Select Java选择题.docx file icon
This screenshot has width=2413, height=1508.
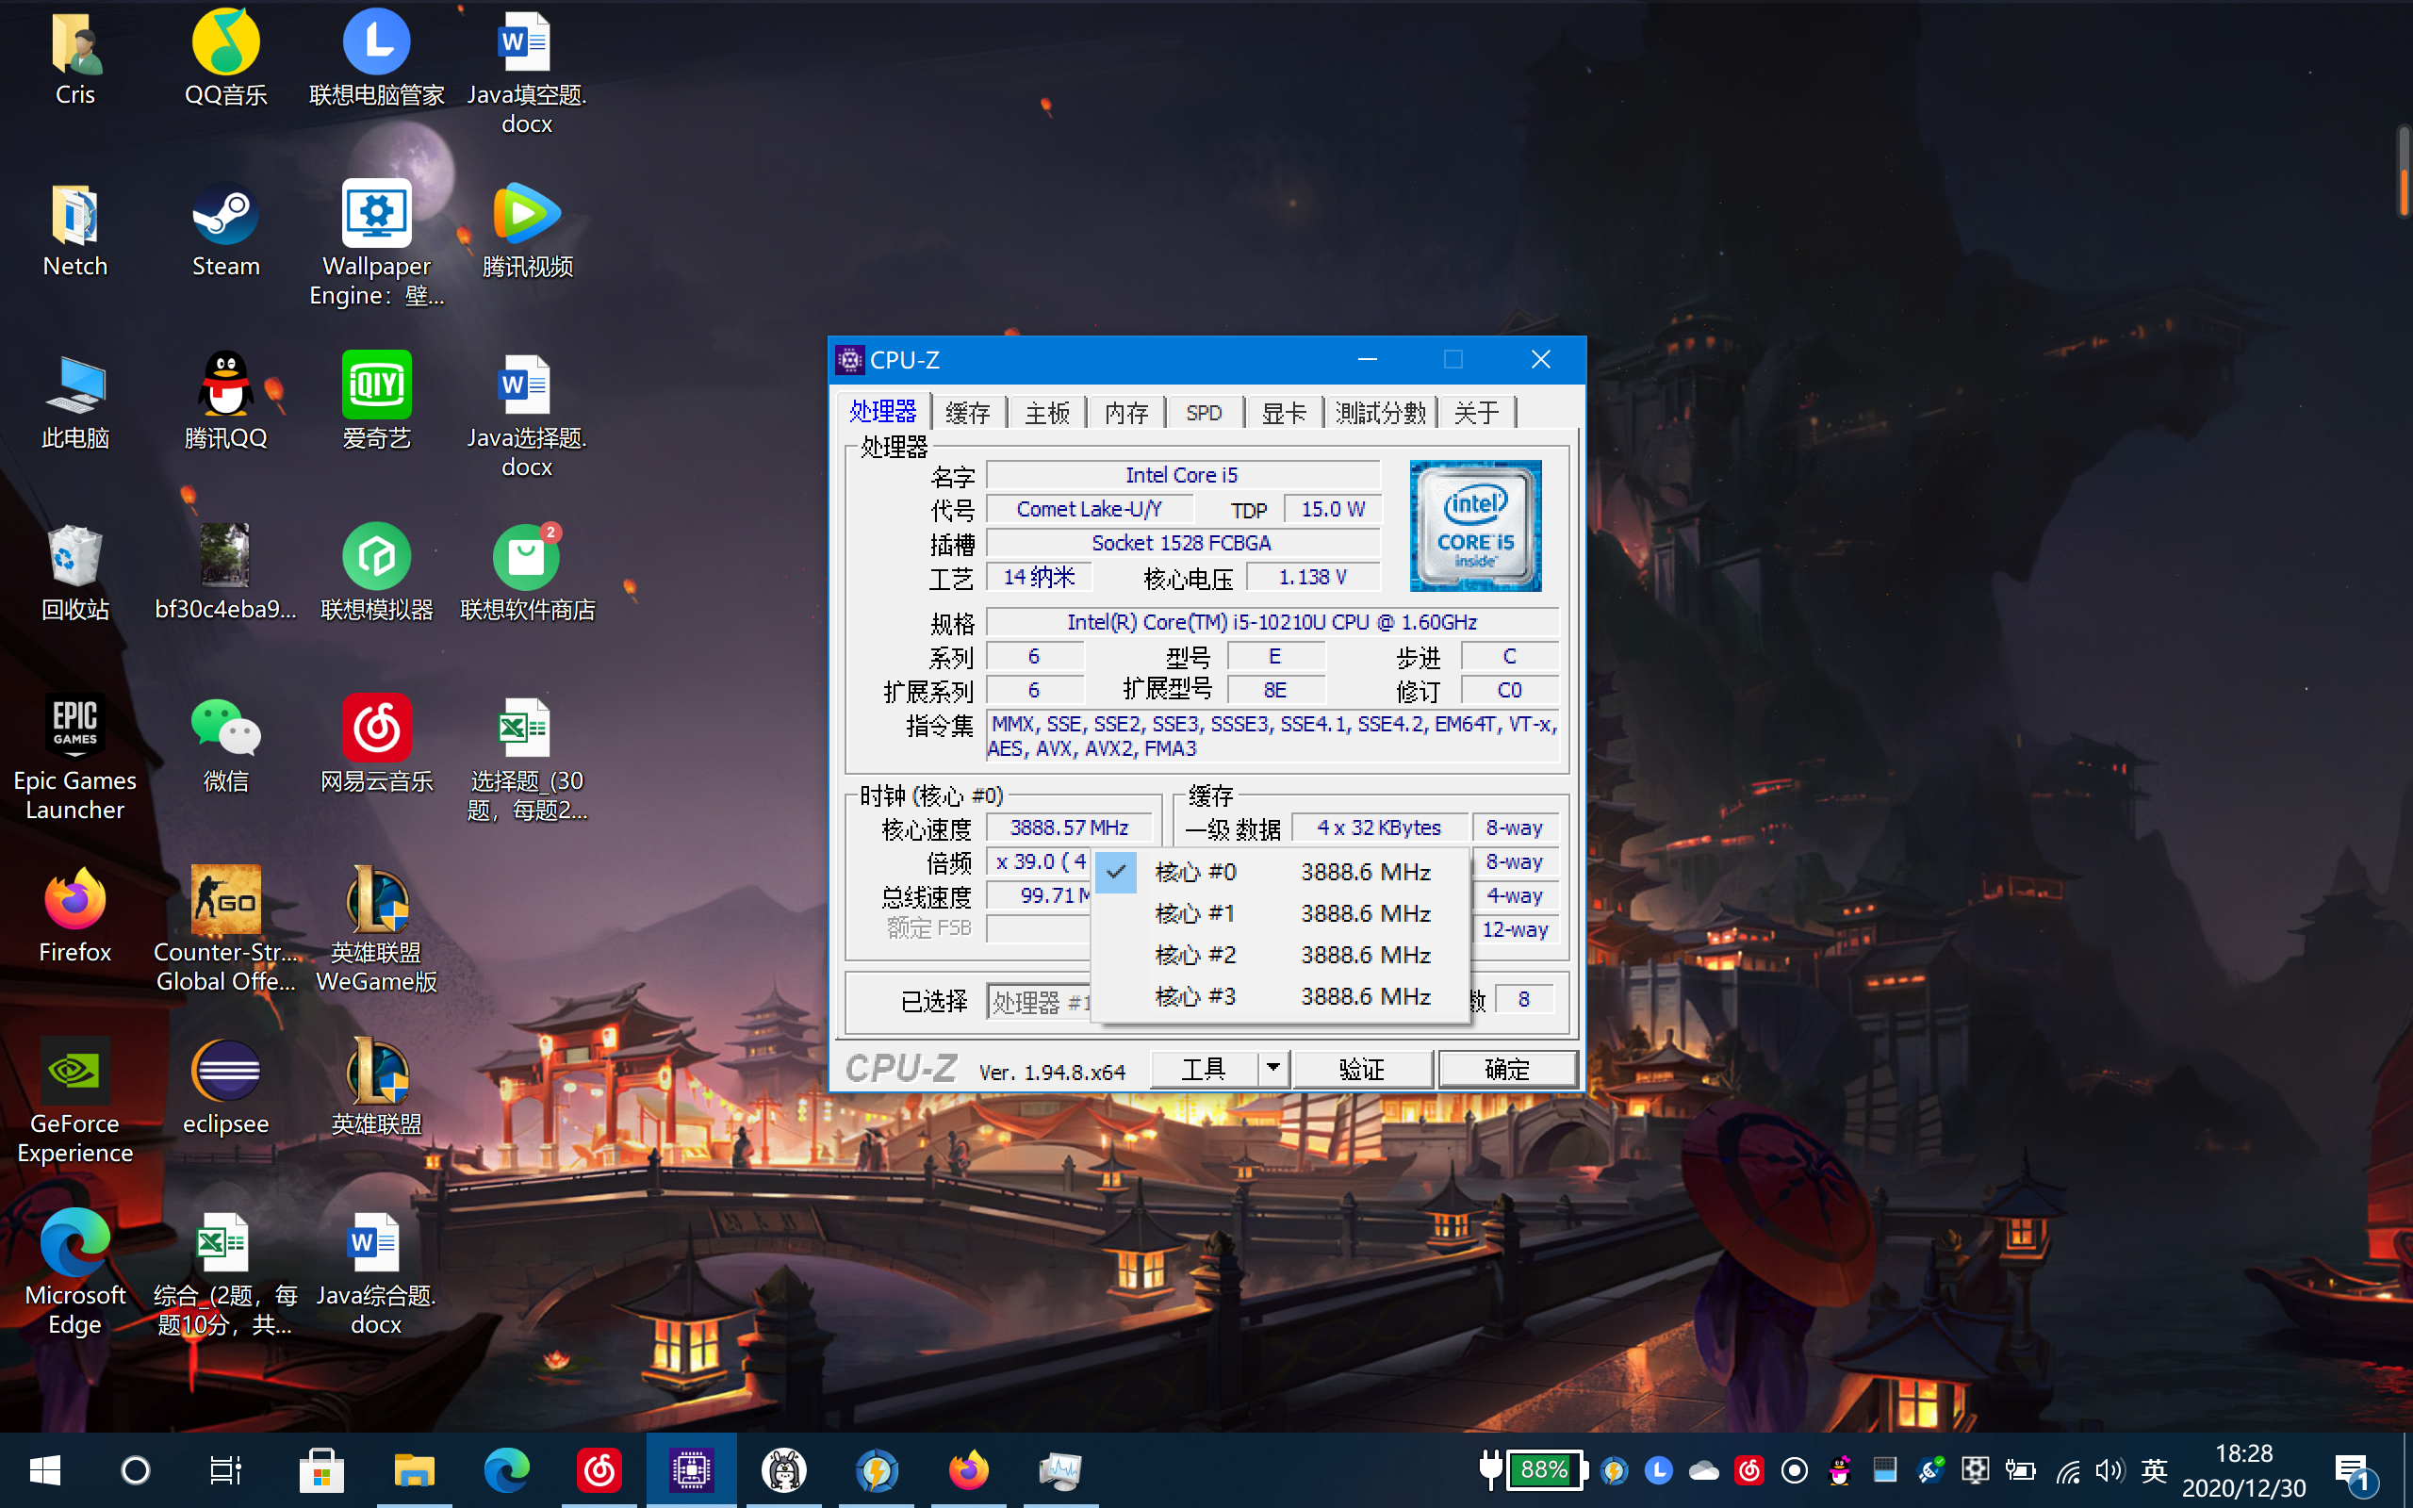[x=525, y=386]
